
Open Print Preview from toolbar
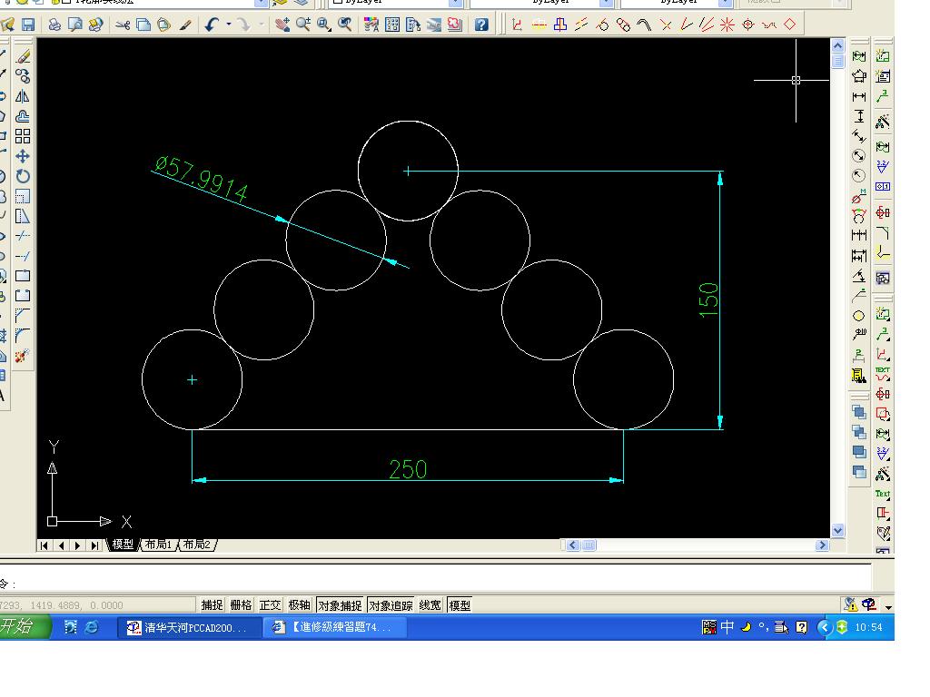pyautogui.click(x=74, y=25)
